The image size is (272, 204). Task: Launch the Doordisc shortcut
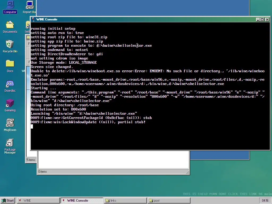click(x=10, y=86)
